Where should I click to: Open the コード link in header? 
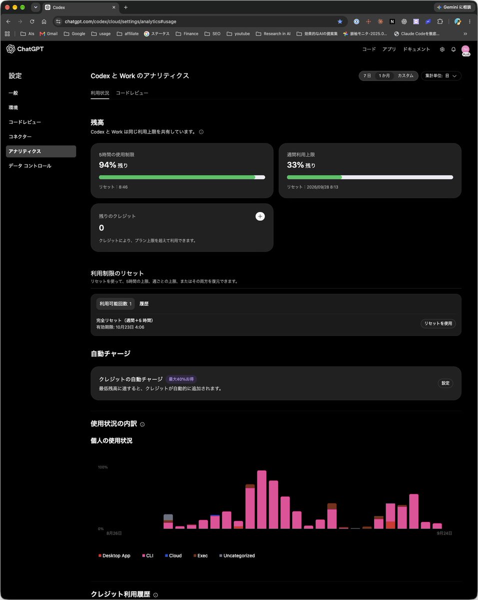[x=369, y=49]
